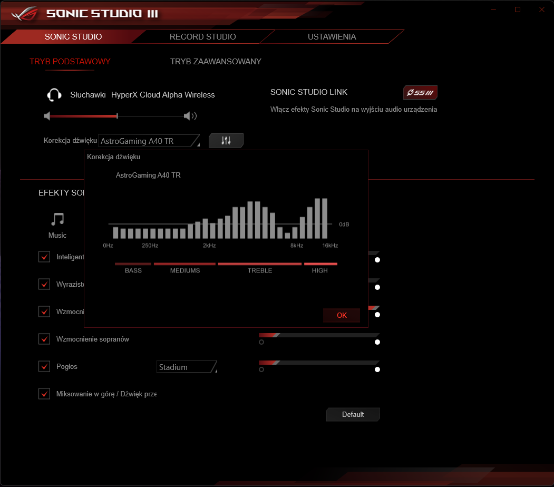Switch to the RECORD STUDIO tab
Viewport: 554px width, 487px height.
point(202,37)
